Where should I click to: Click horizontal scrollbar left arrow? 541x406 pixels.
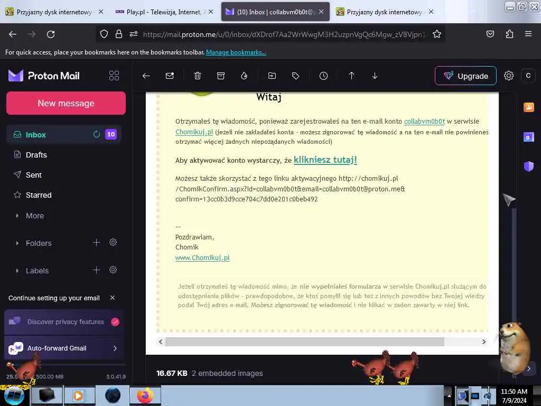(x=161, y=342)
